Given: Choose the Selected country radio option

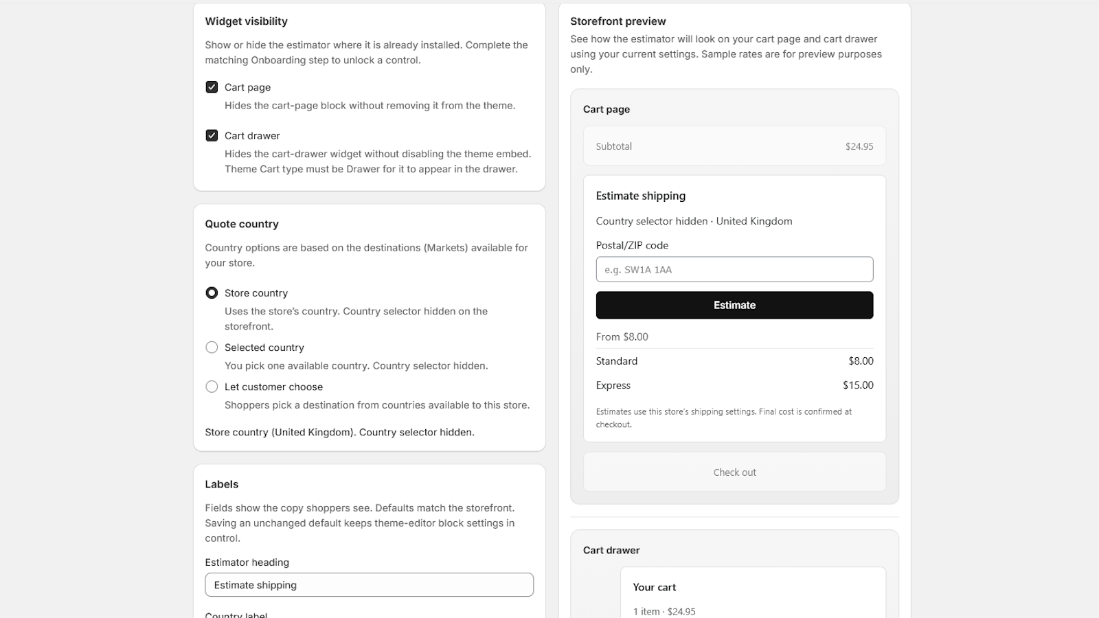Looking at the screenshot, I should click(x=212, y=347).
